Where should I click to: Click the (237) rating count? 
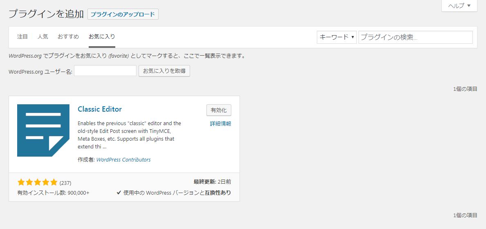[x=65, y=183]
